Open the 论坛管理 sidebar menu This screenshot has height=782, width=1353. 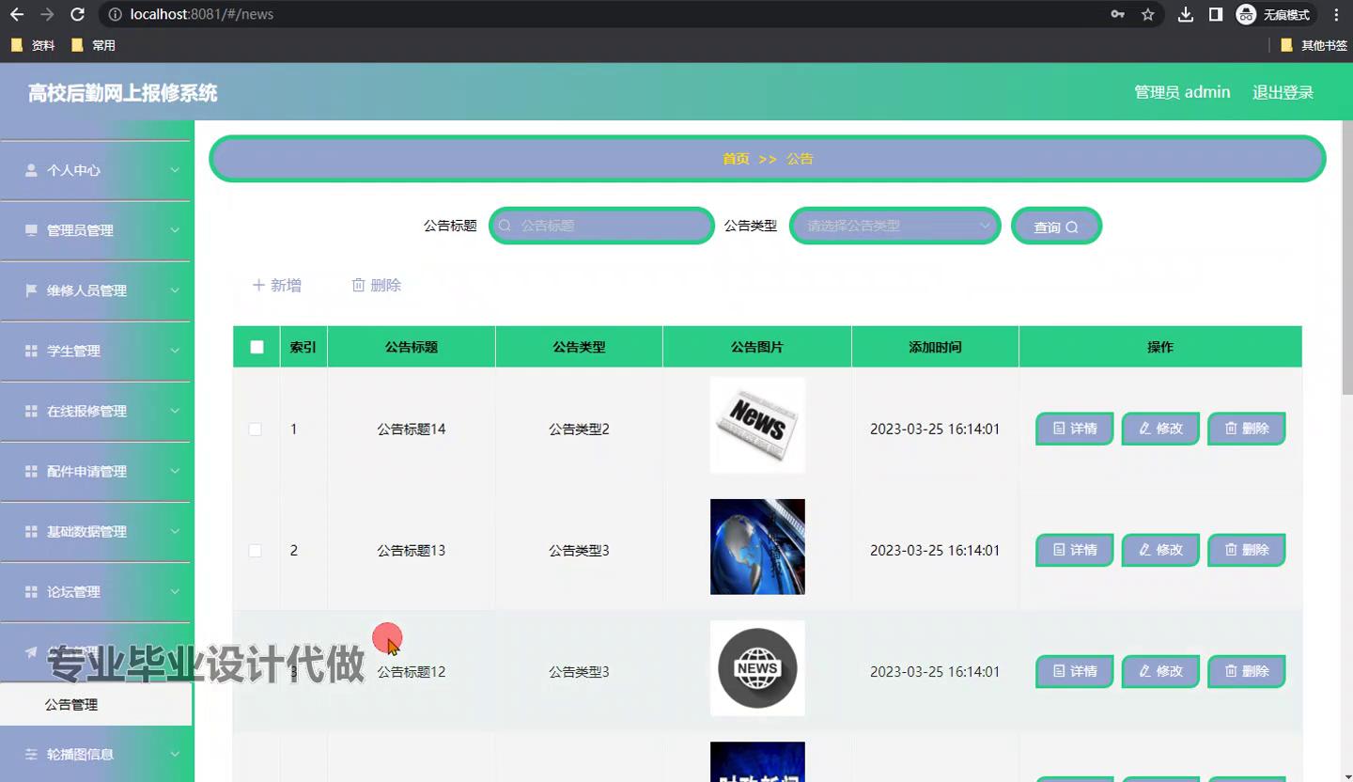pos(96,591)
